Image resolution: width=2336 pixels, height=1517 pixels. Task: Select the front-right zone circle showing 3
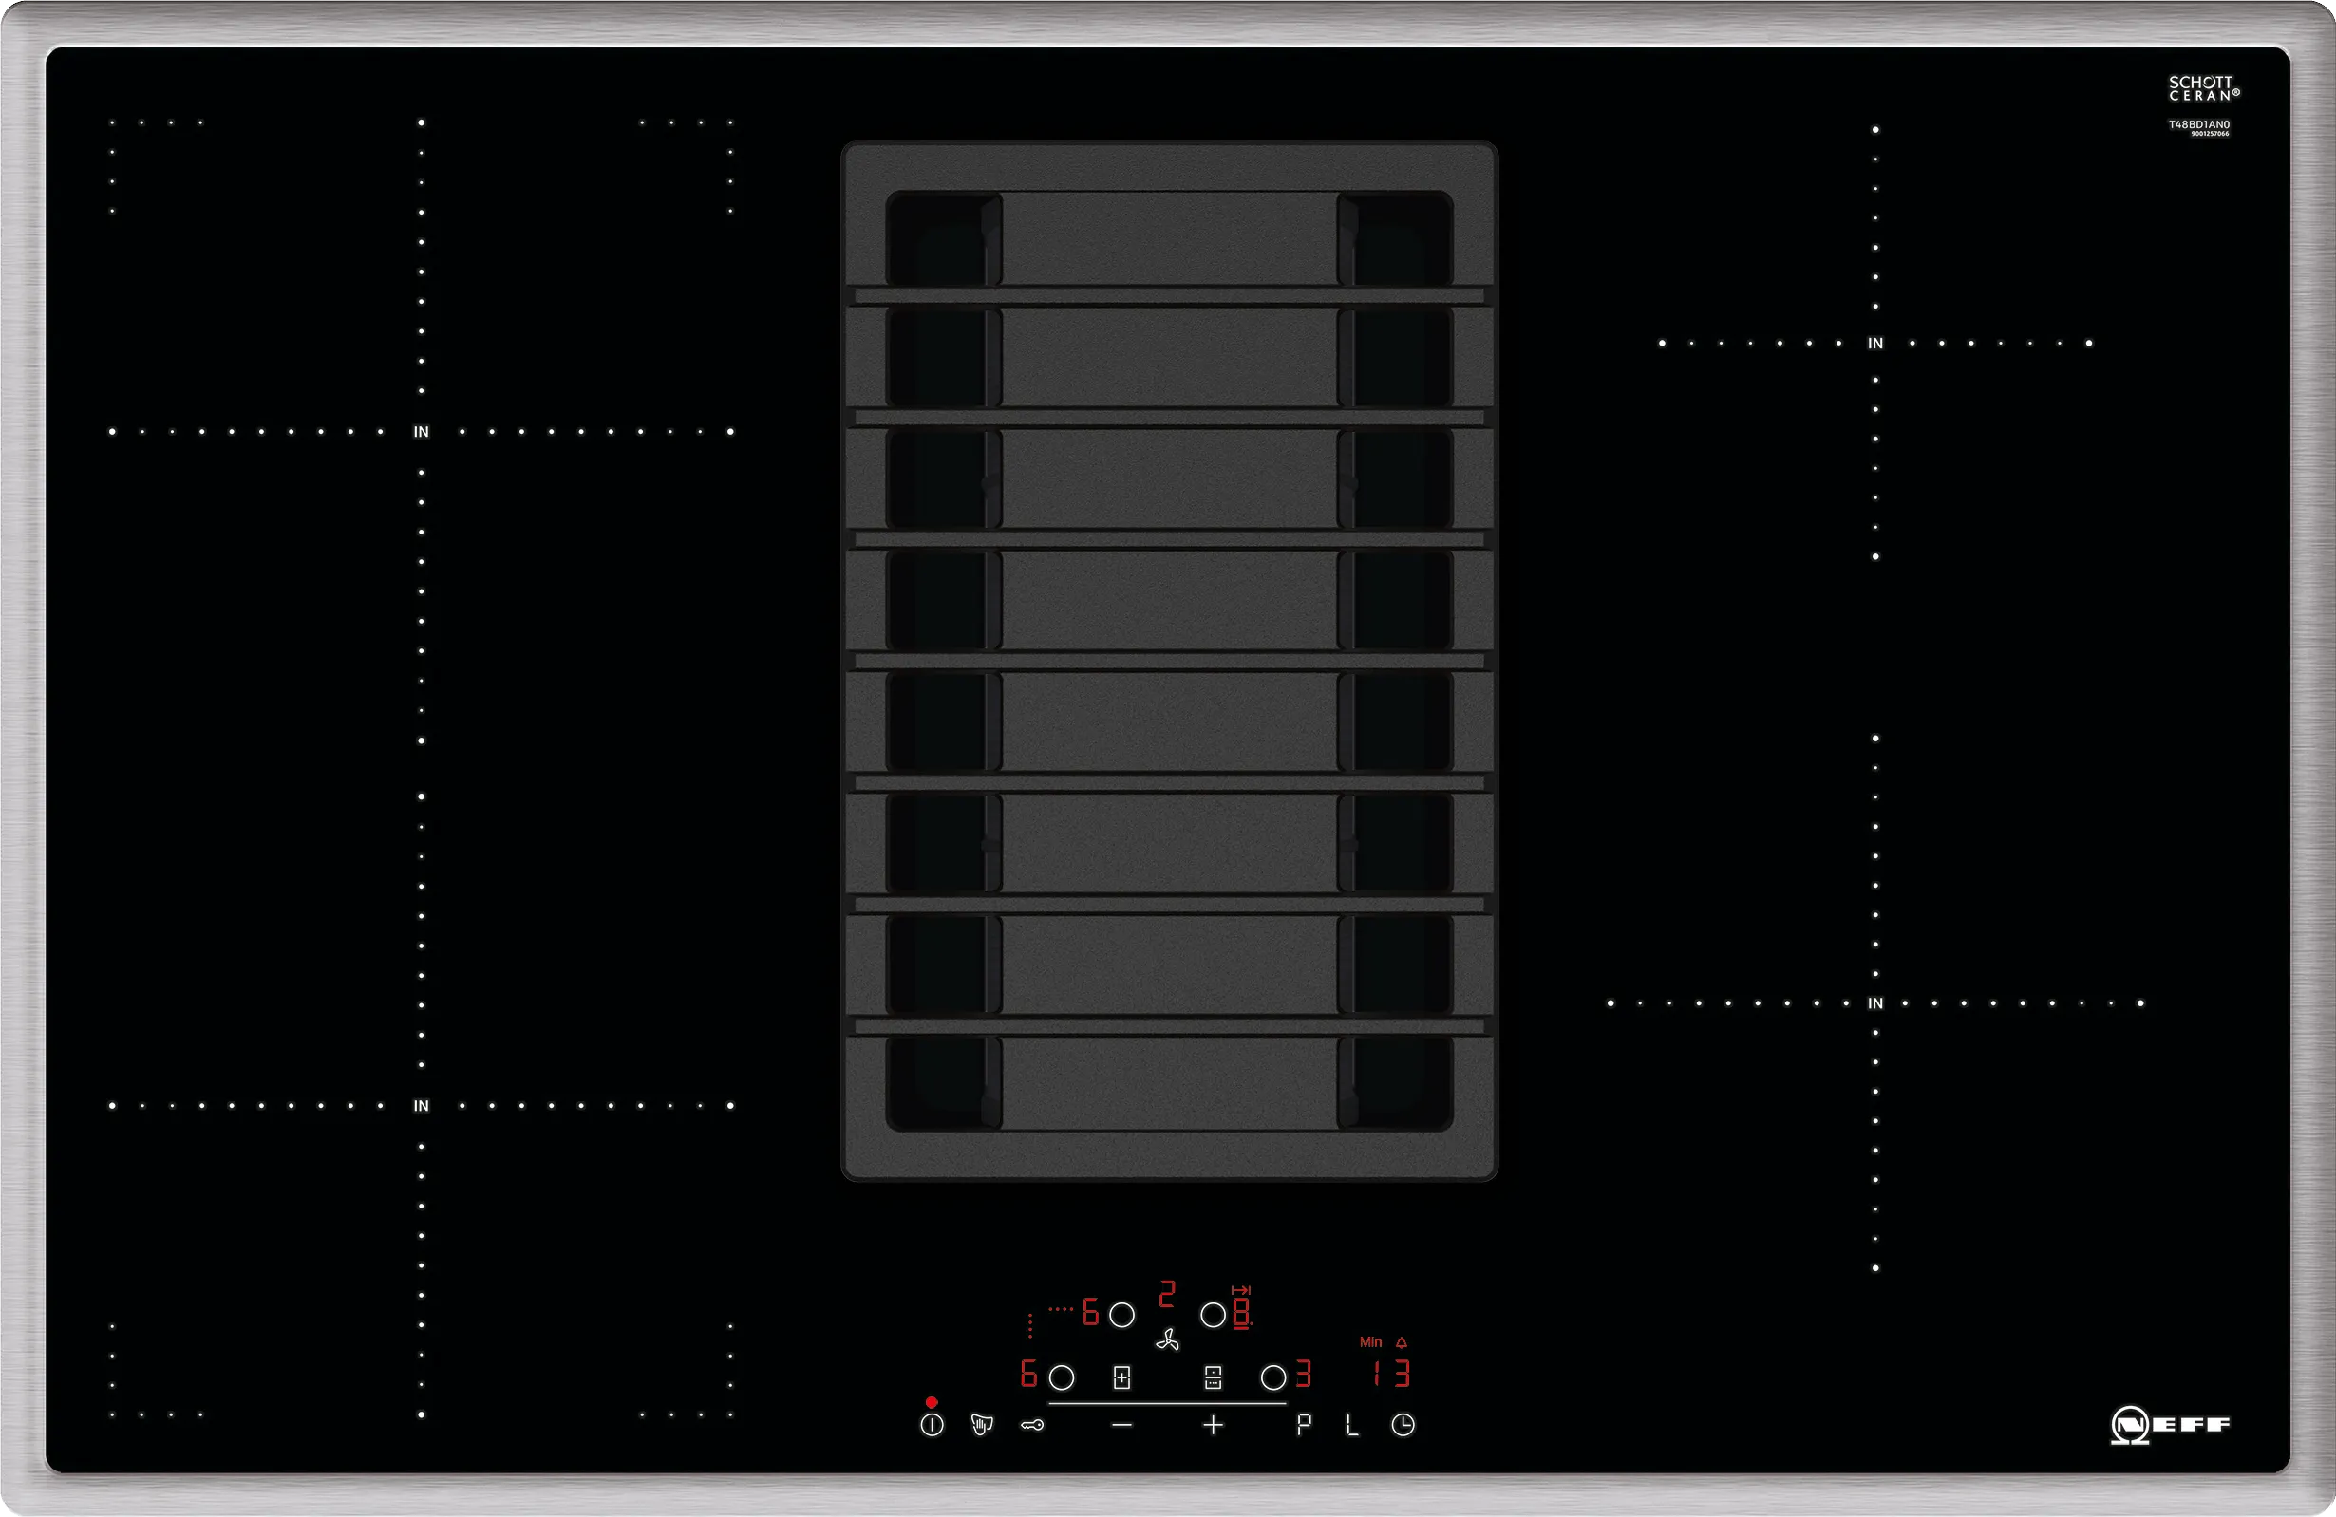tap(1273, 1377)
